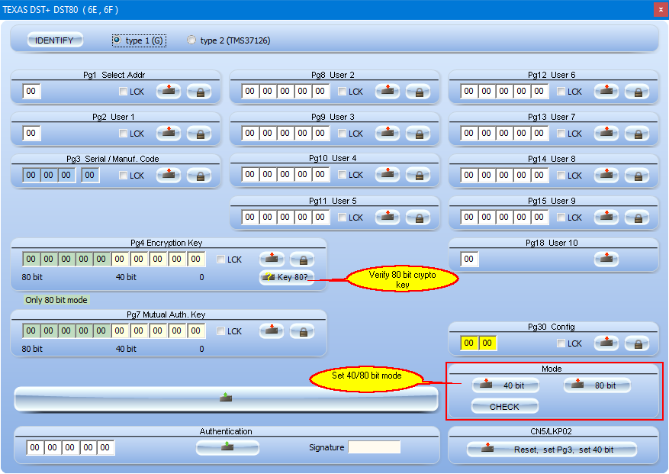Click the "Only 80 bit mode" label
The width and height of the screenshot is (669, 474).
point(56,300)
